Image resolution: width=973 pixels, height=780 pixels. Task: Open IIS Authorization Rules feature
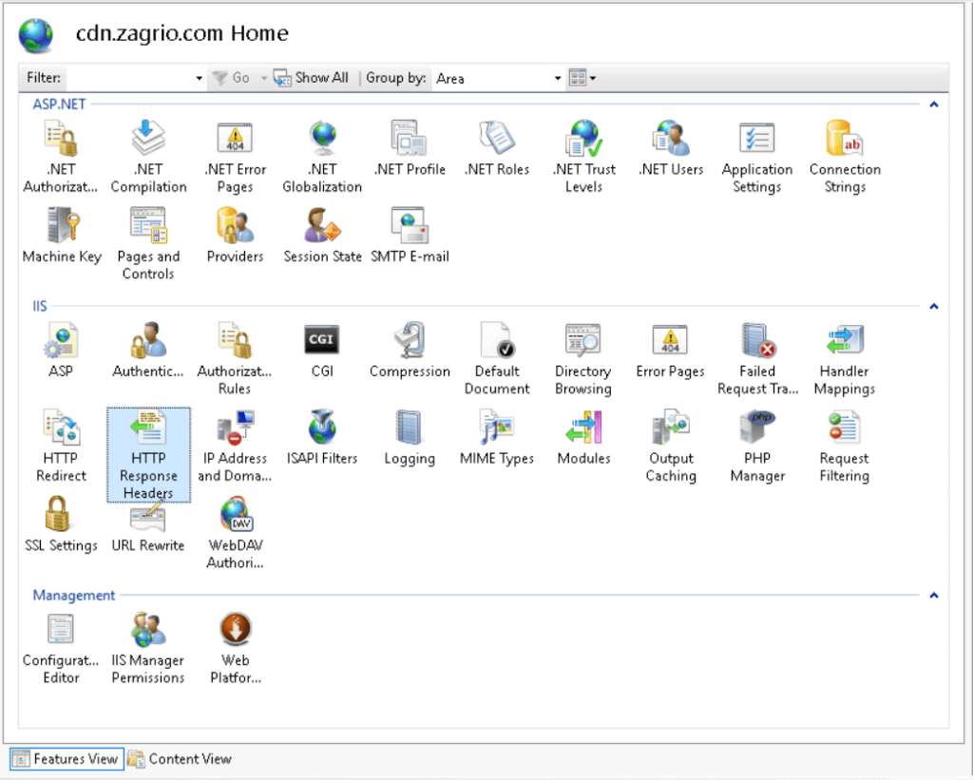tap(235, 359)
